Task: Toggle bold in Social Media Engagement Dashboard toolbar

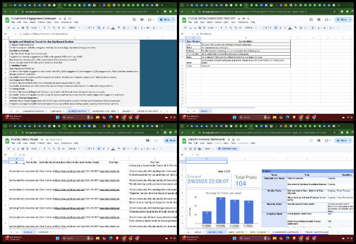Action: (x=99, y=28)
